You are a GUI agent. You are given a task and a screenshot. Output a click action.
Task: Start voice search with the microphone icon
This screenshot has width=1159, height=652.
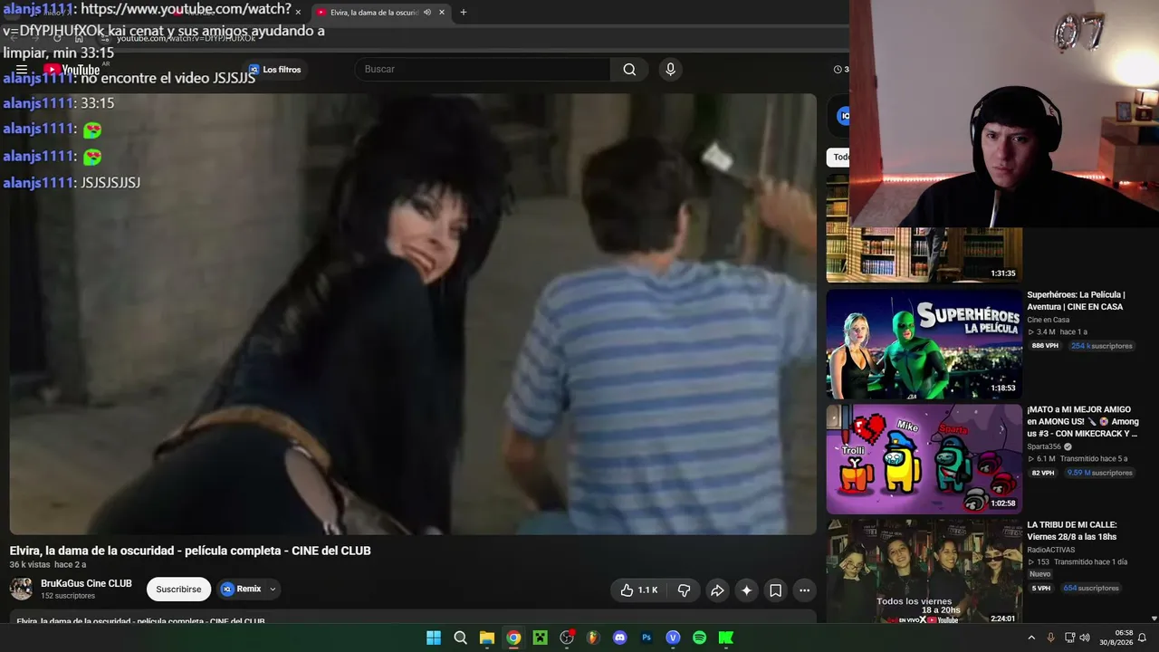tap(670, 70)
